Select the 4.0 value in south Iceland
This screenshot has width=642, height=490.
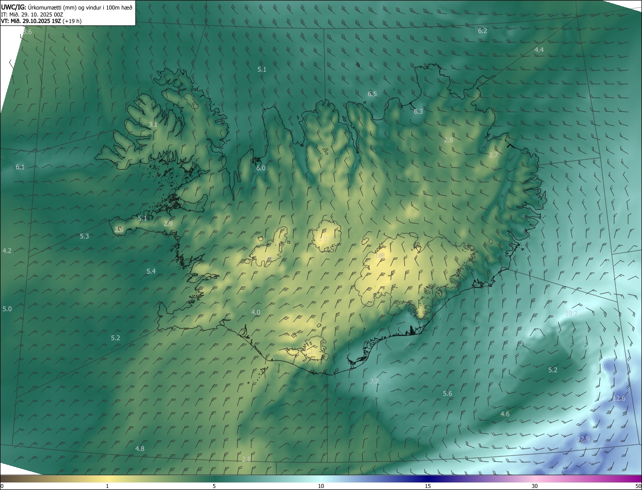(256, 313)
